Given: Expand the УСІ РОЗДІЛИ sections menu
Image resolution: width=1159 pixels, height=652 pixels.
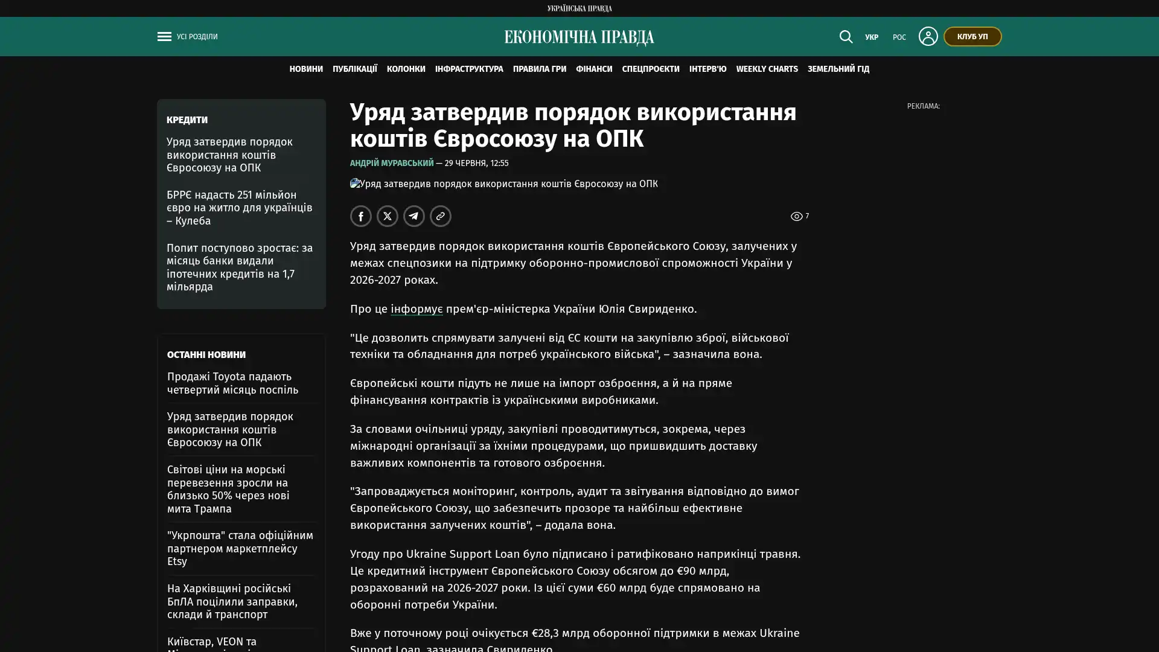Looking at the screenshot, I should click(197, 37).
